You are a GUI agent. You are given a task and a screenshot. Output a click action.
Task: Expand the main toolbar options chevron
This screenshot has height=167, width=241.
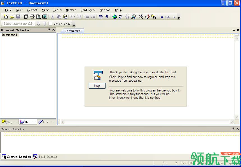click(179, 18)
